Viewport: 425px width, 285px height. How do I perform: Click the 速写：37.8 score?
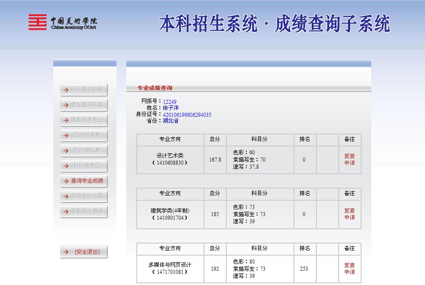tap(246, 167)
